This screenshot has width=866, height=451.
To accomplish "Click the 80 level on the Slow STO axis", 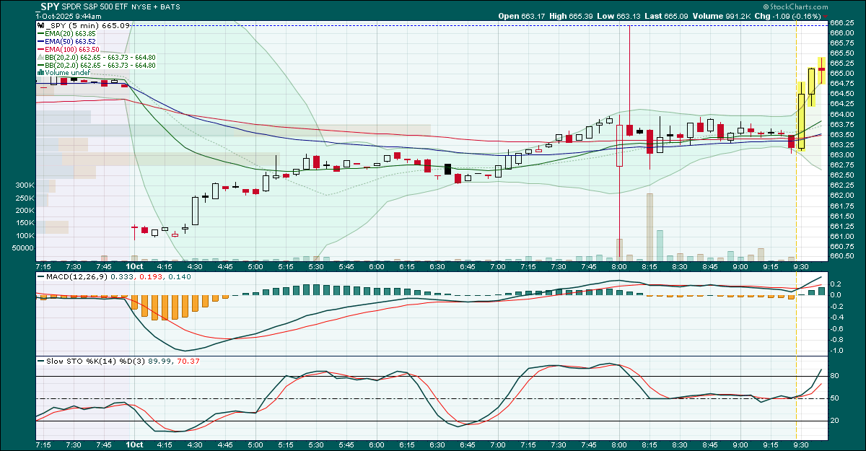I will [834, 376].
